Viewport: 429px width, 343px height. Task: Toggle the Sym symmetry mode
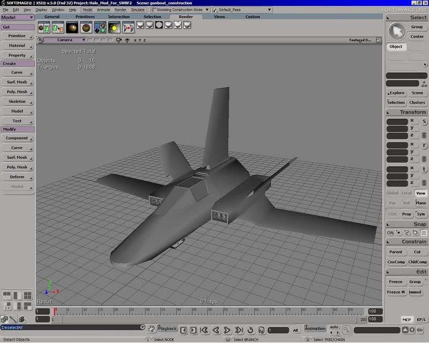[421, 214]
